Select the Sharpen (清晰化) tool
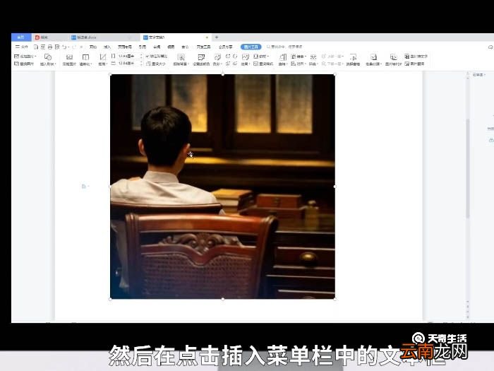Image resolution: width=494 pixels, height=371 pixels. point(85,59)
